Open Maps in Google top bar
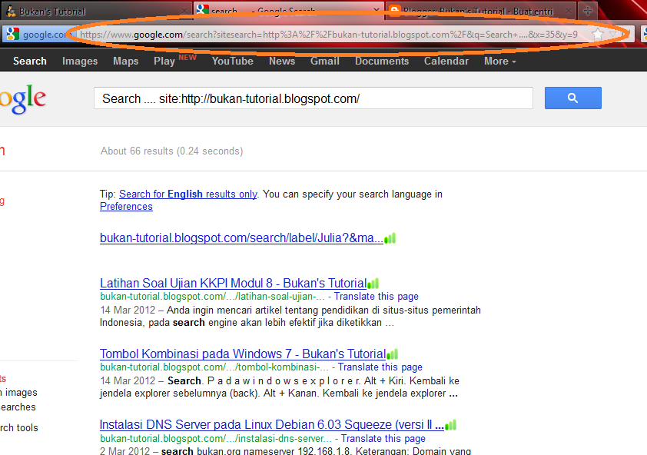 point(125,61)
